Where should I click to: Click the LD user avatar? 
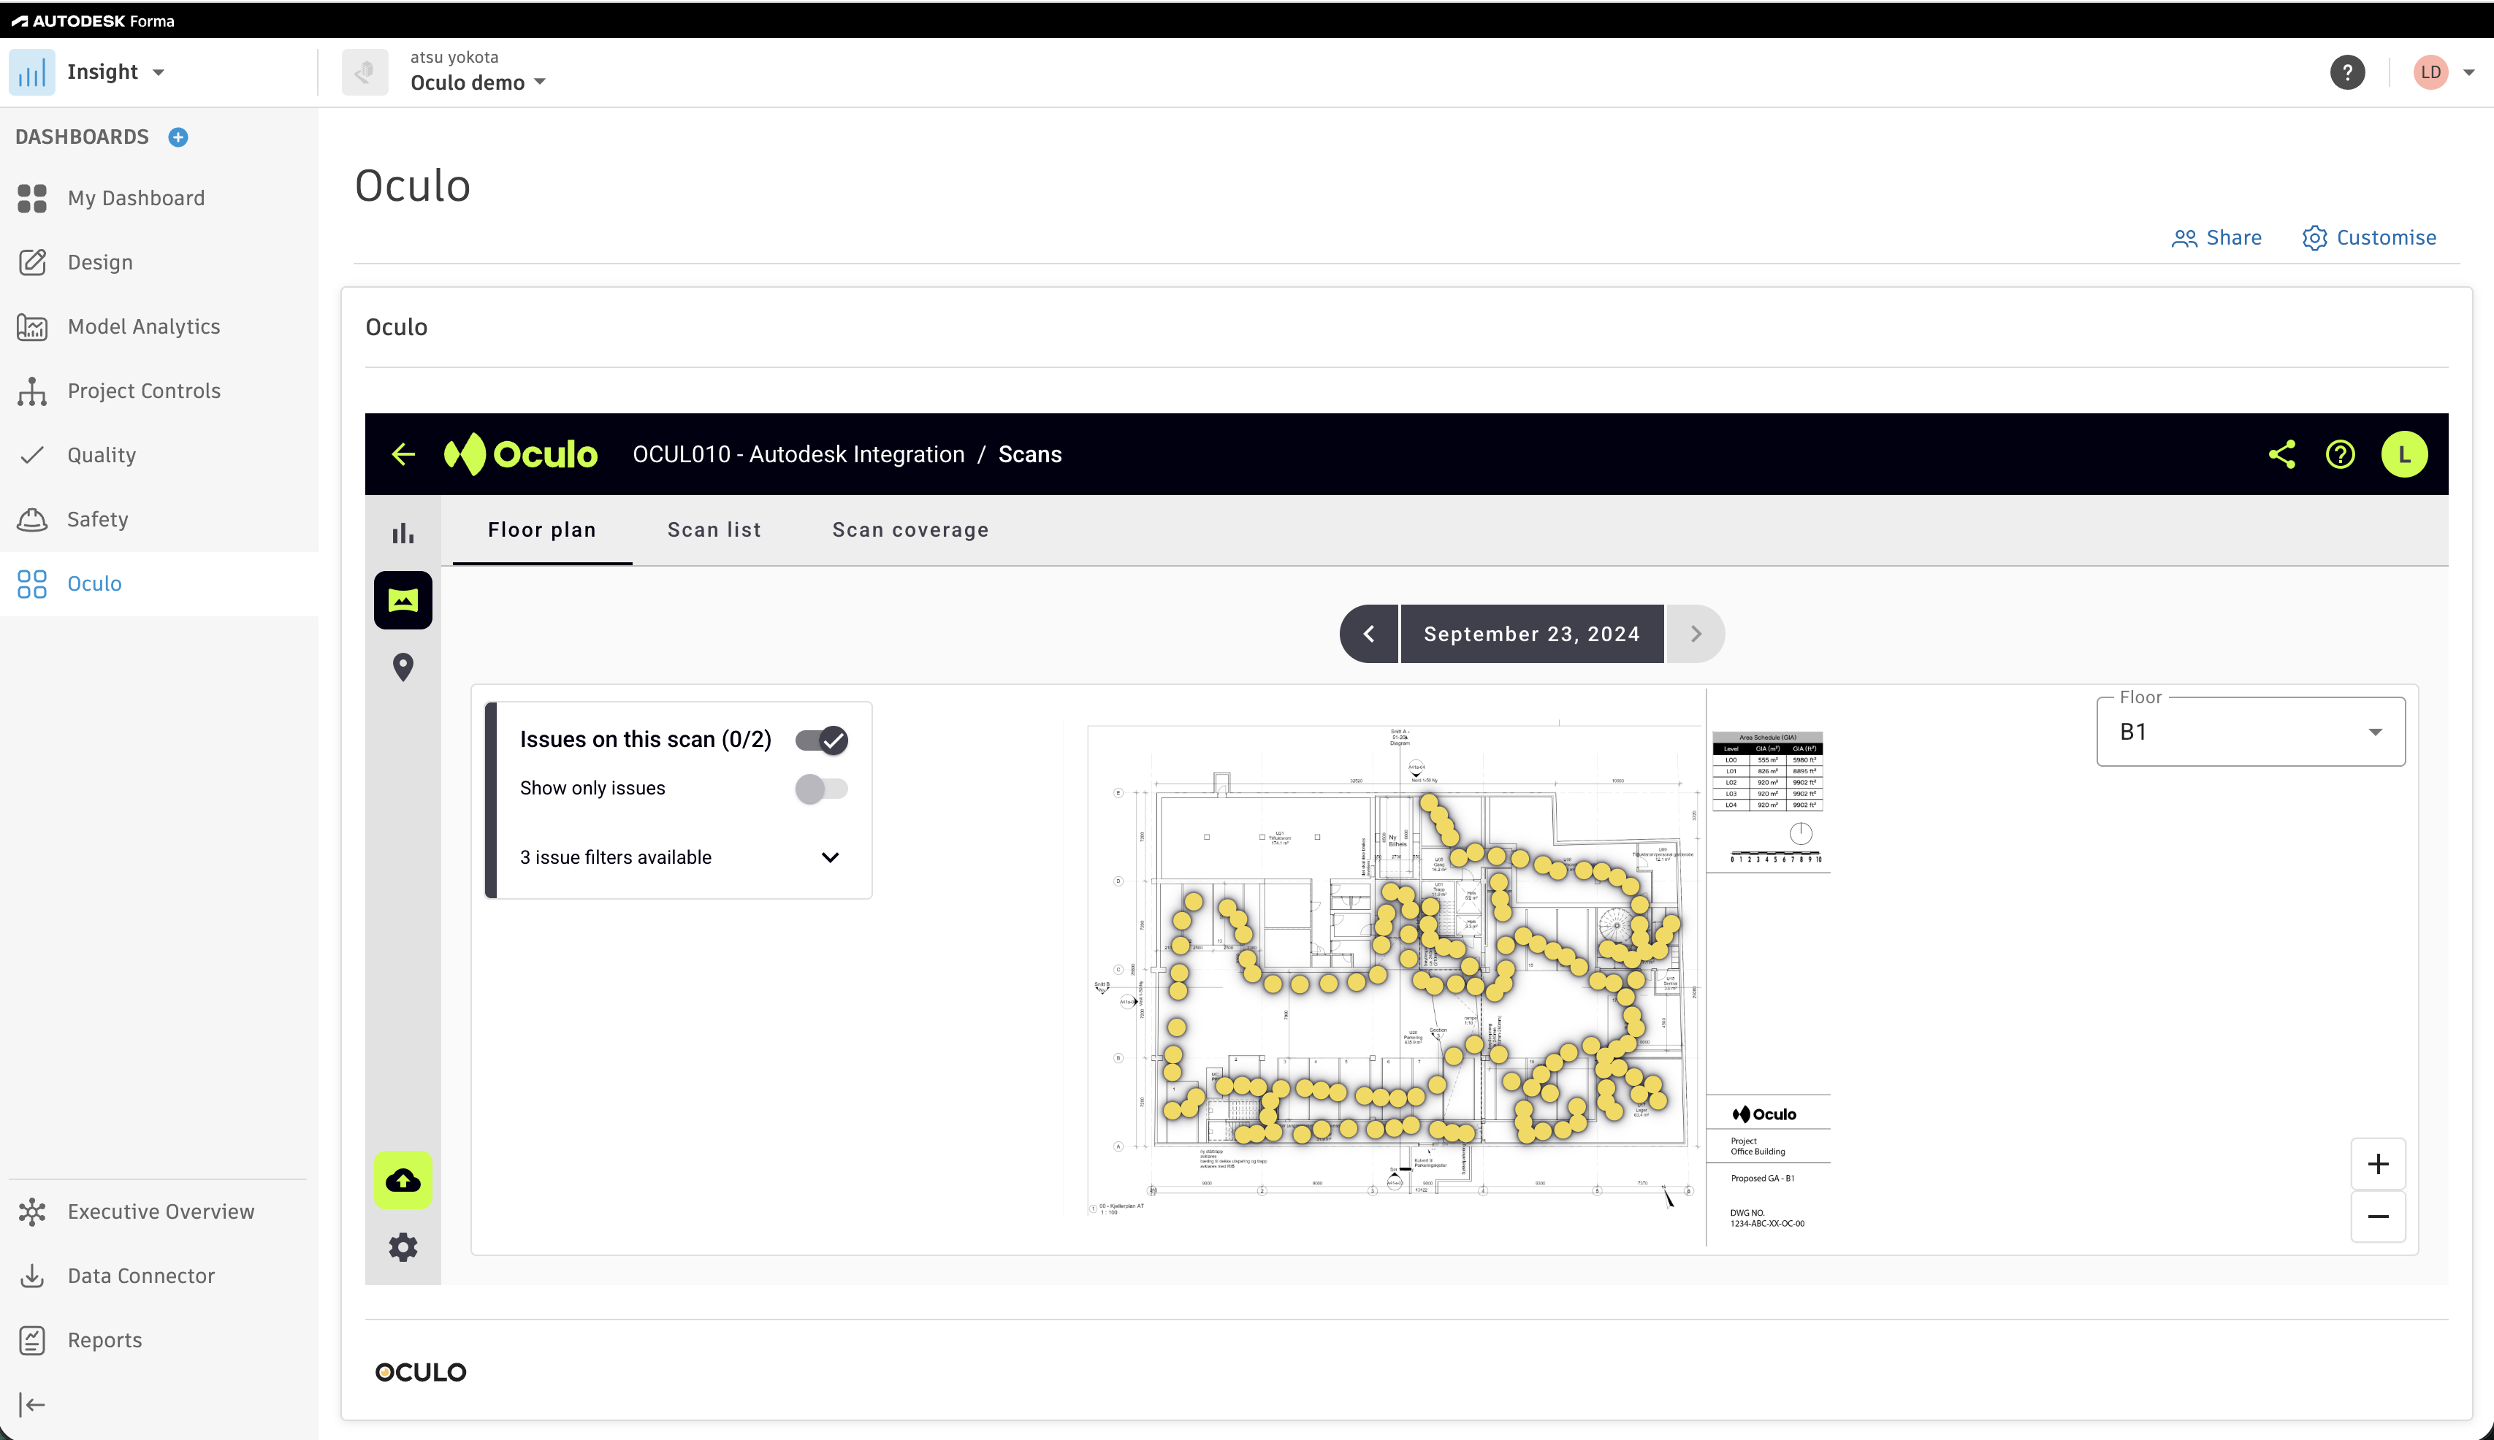coord(2430,72)
